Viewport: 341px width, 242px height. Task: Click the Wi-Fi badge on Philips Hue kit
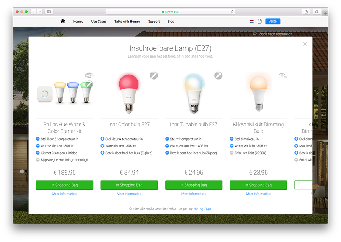pyautogui.click(x=89, y=75)
